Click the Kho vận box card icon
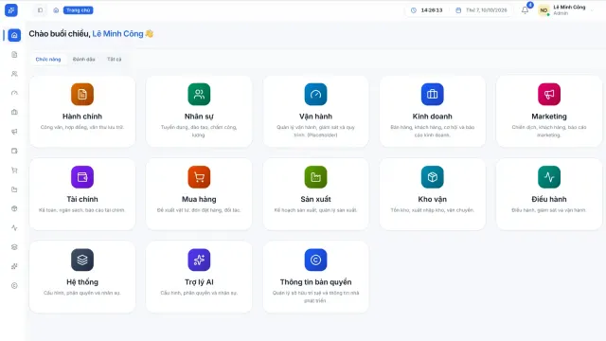Viewport: 606px width, 341px height. pyautogui.click(x=433, y=177)
